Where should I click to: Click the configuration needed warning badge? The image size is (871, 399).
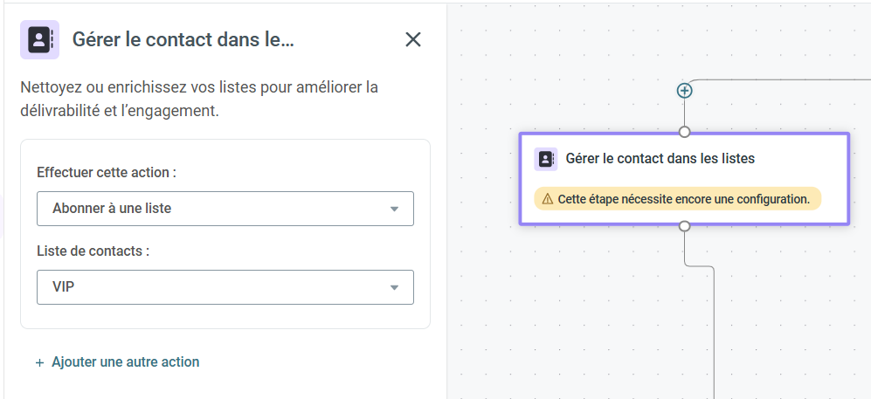click(x=677, y=199)
